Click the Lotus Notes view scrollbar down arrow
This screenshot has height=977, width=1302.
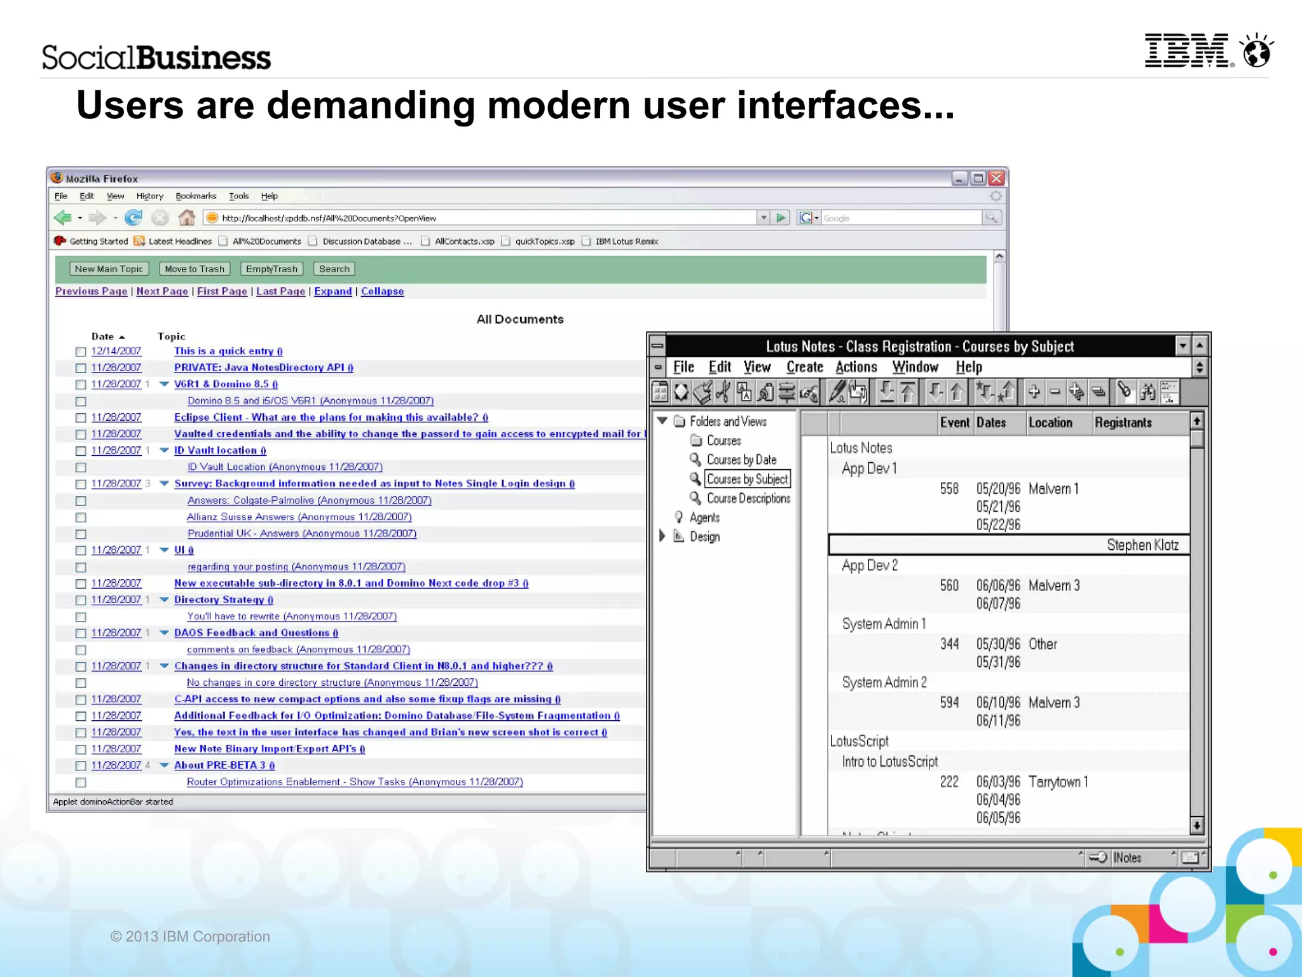1196,825
